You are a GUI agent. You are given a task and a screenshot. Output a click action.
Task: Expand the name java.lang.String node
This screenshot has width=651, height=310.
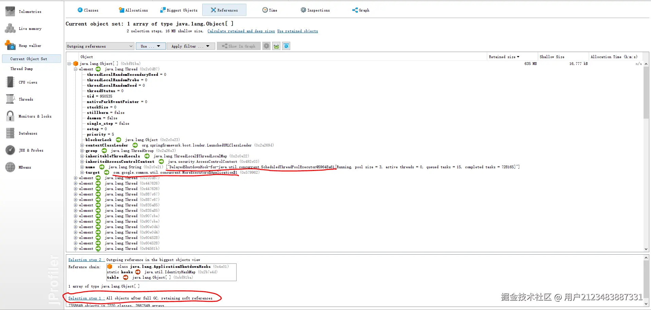tap(82, 167)
